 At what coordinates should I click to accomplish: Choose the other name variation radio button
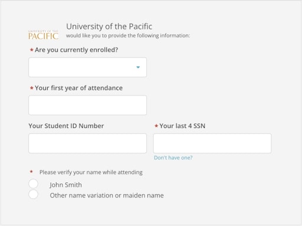click(33, 194)
